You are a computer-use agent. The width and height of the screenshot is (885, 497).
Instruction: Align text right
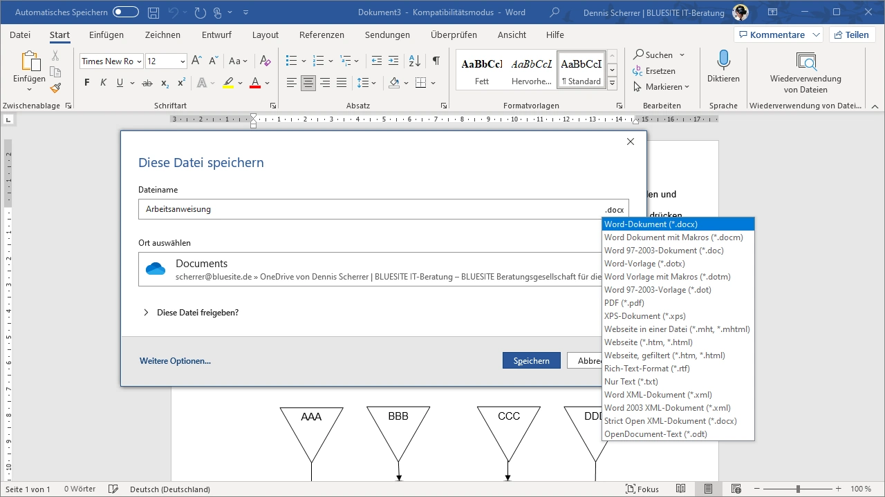pyautogui.click(x=325, y=83)
